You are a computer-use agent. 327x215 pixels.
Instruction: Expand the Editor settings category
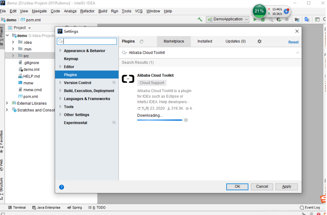click(60, 67)
